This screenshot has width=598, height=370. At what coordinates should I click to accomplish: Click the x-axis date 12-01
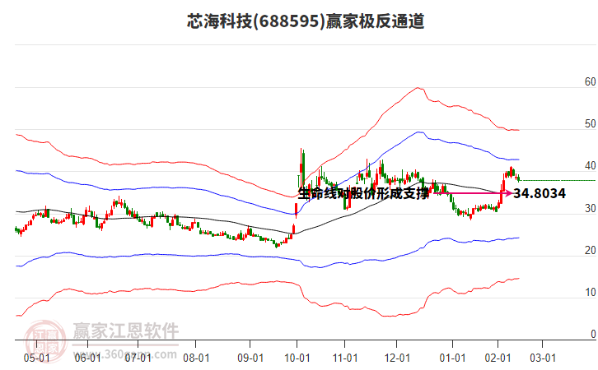397,358
